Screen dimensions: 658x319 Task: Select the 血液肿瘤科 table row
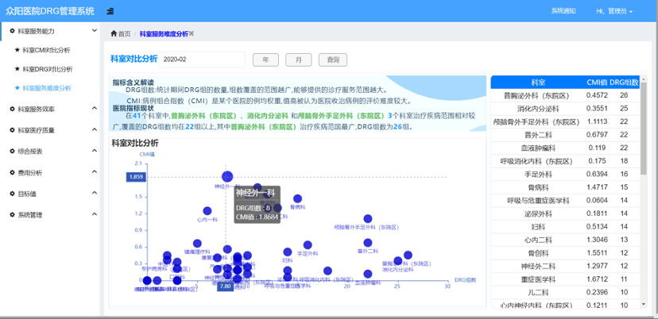click(x=565, y=148)
